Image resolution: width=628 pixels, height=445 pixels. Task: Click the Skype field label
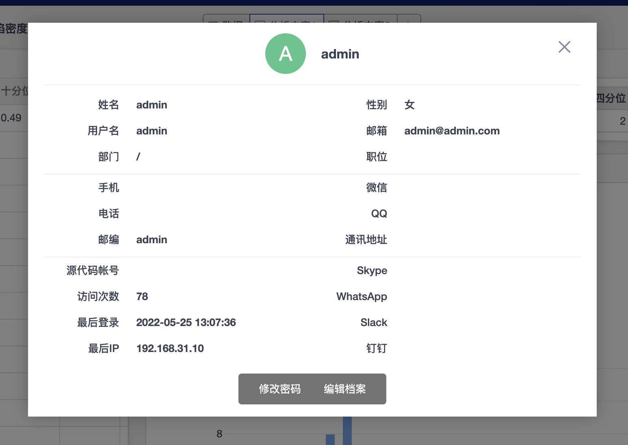(x=372, y=270)
